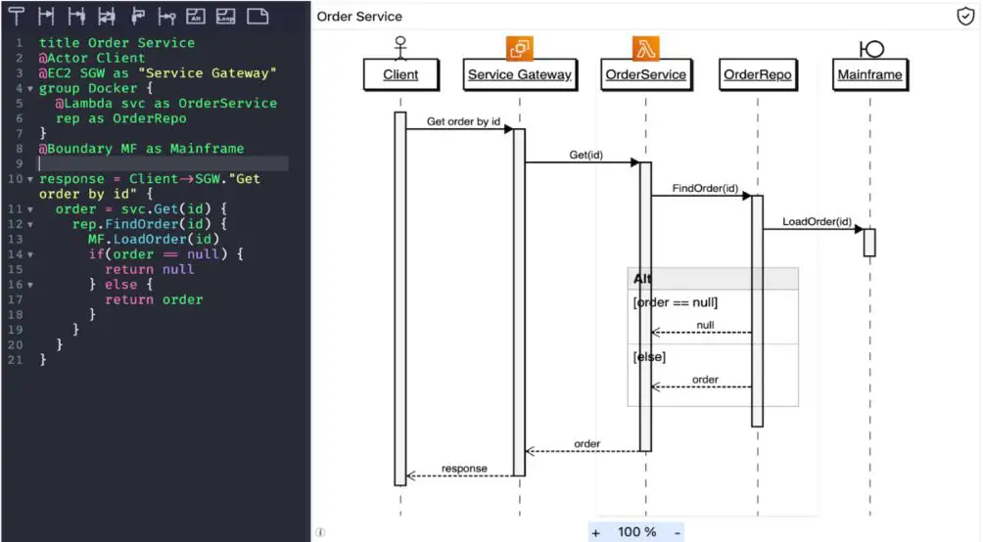Click the sync message toolbar icon
The height and width of the screenshot is (542, 983).
(46, 17)
